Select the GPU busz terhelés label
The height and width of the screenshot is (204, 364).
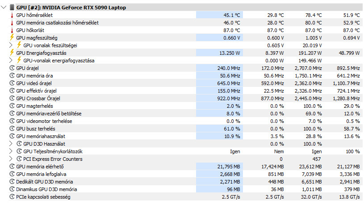(36, 129)
